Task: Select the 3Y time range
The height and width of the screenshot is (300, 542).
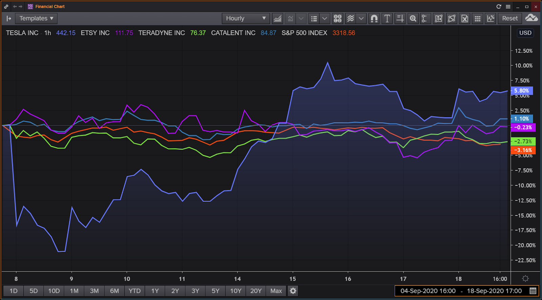Action: (195, 291)
